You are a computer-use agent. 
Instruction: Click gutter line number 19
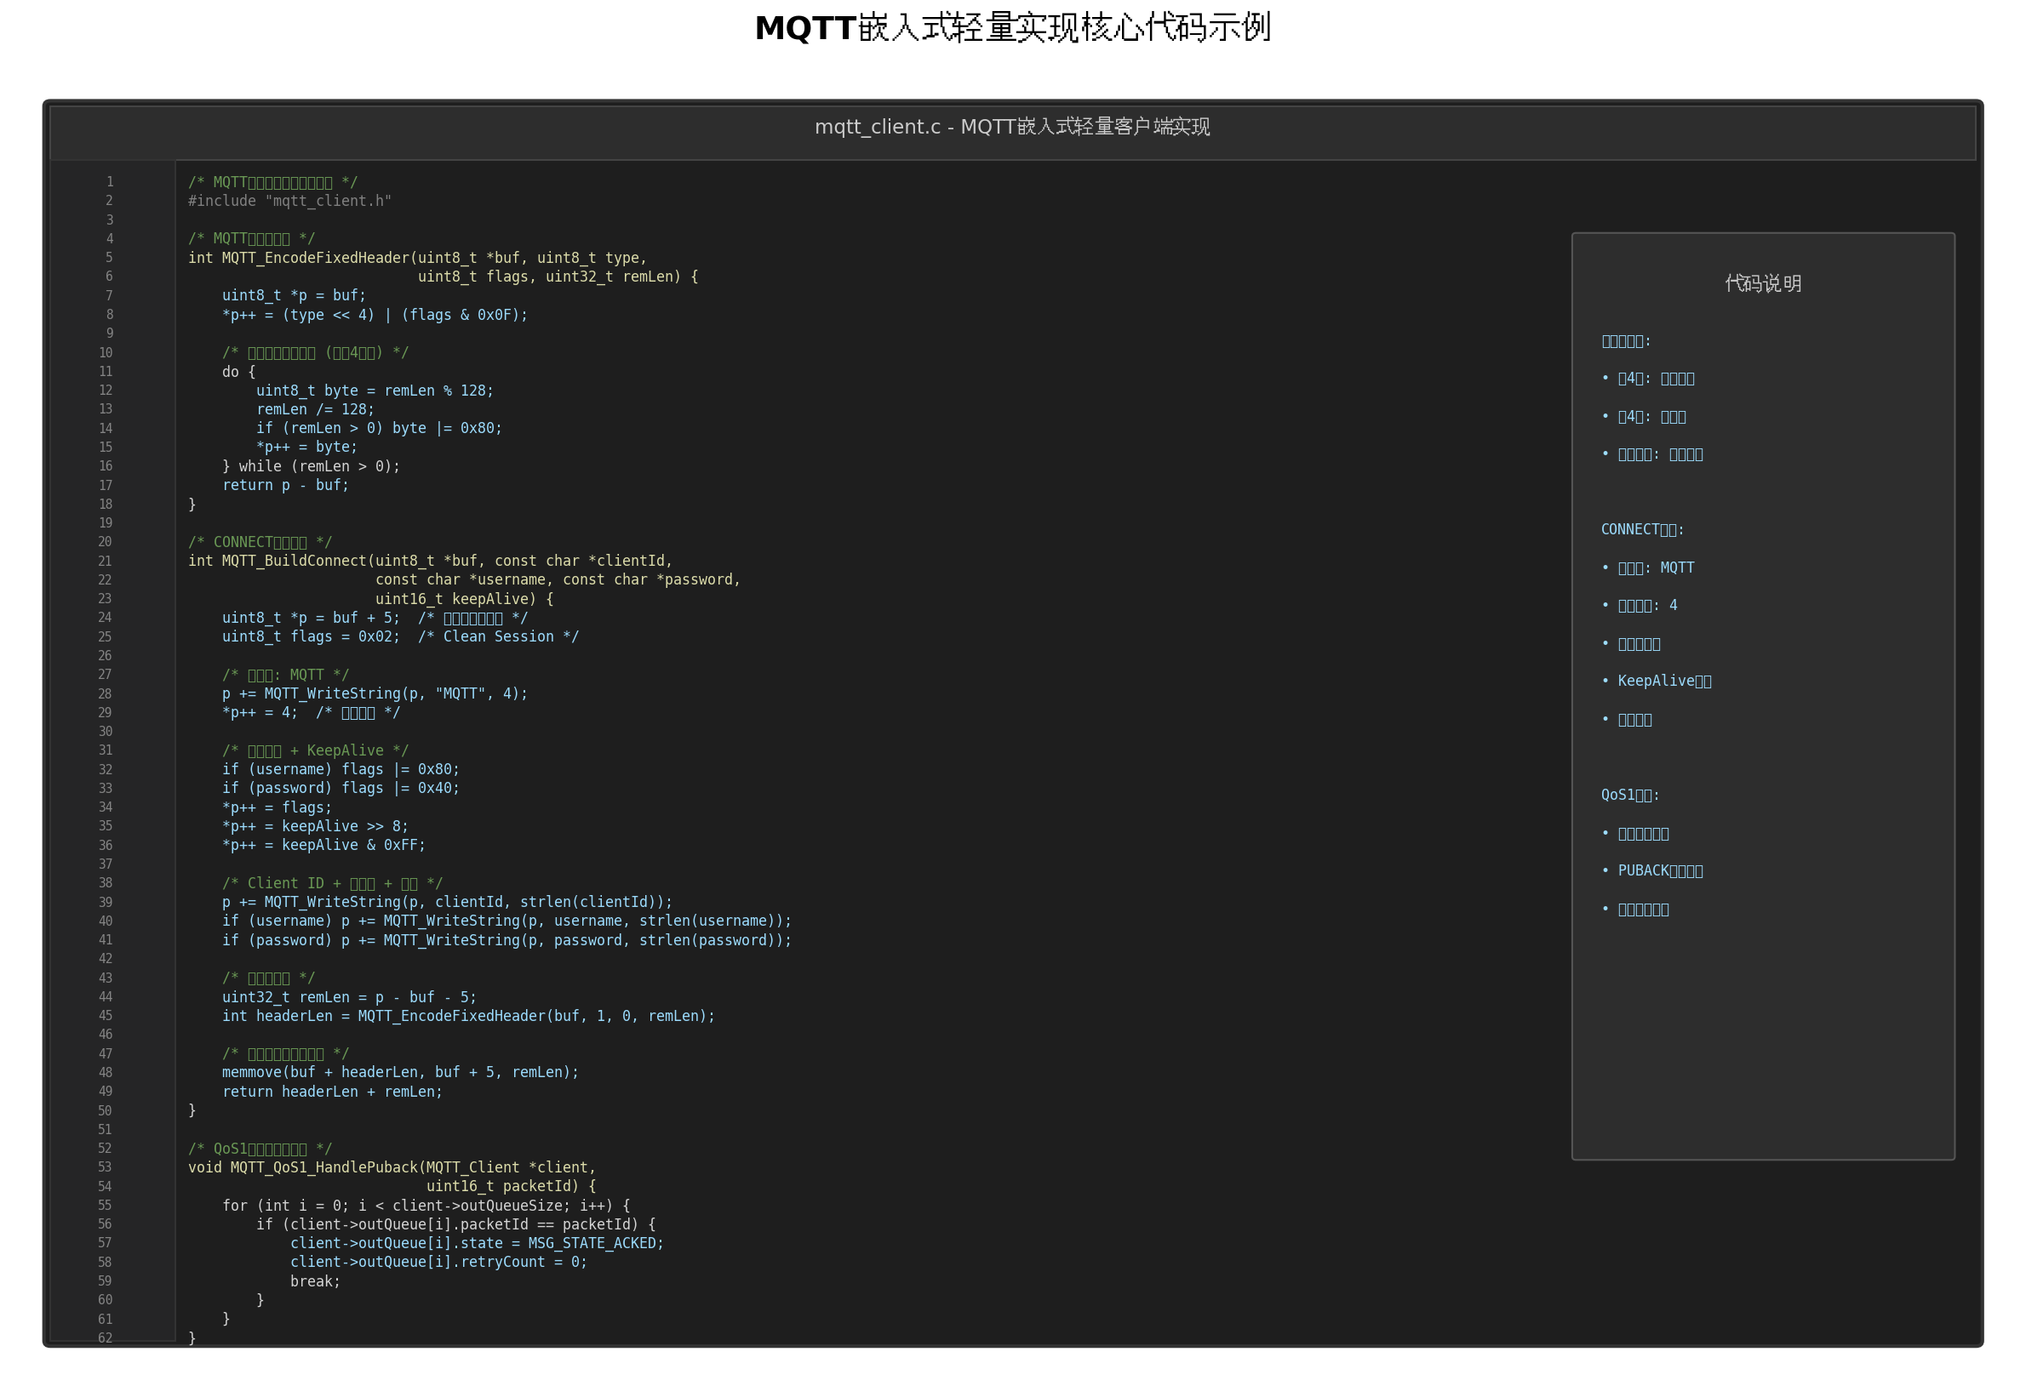point(106,522)
